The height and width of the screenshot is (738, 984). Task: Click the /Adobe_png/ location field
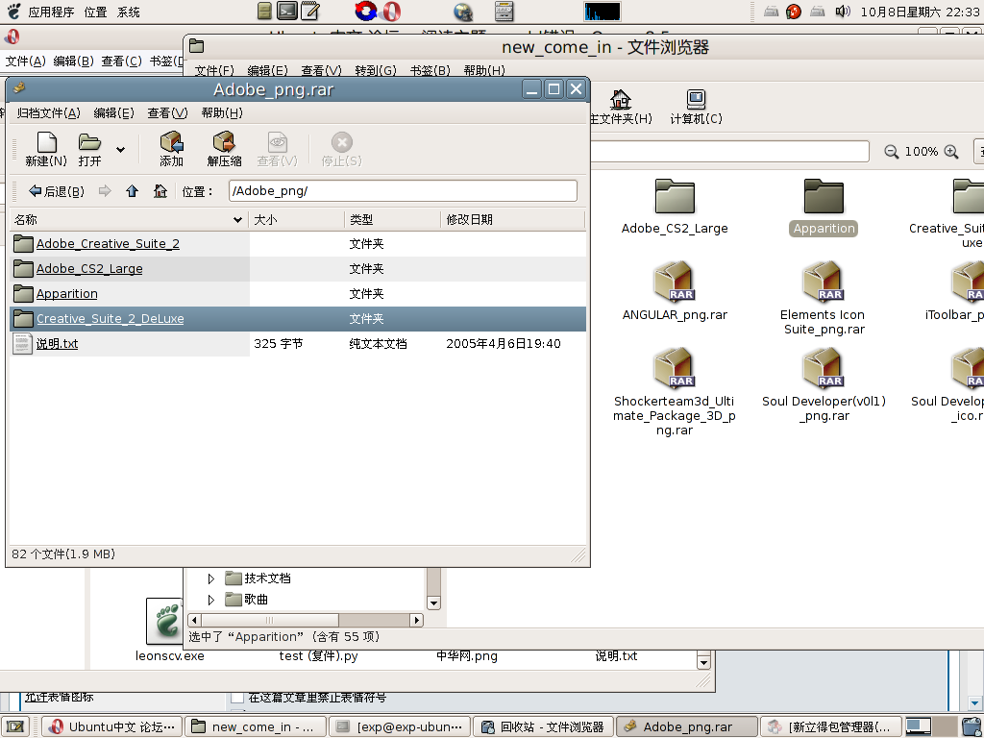coord(403,191)
